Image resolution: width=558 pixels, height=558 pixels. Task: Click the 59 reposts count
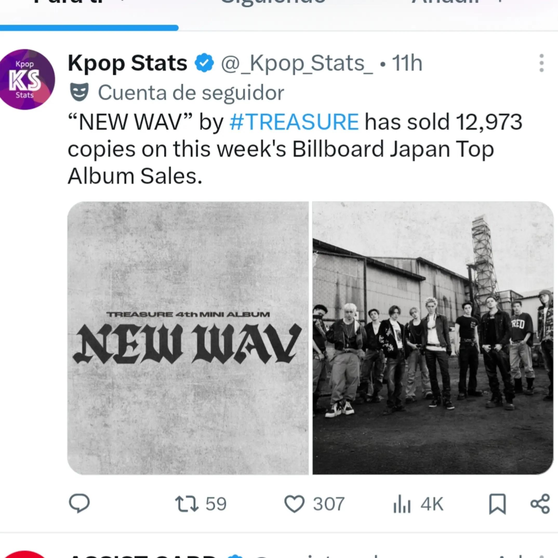(x=216, y=504)
